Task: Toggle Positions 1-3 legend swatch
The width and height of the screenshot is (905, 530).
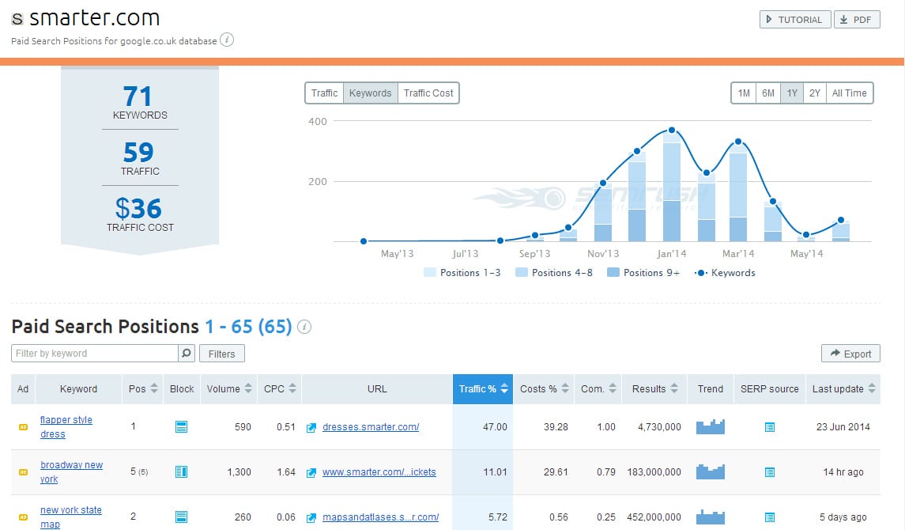Action: coord(429,272)
